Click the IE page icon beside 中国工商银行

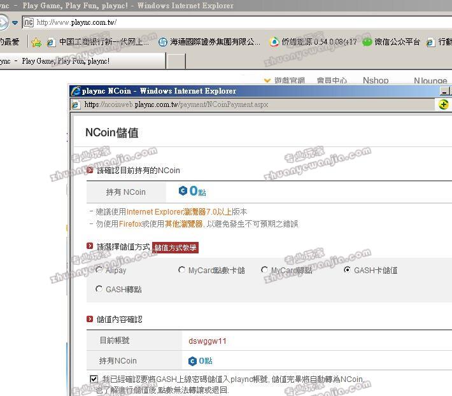(51, 43)
